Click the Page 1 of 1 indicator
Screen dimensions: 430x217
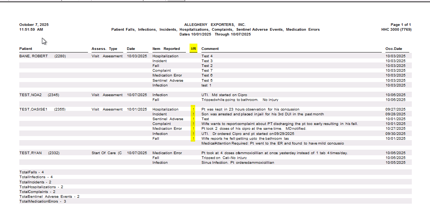pos(401,25)
